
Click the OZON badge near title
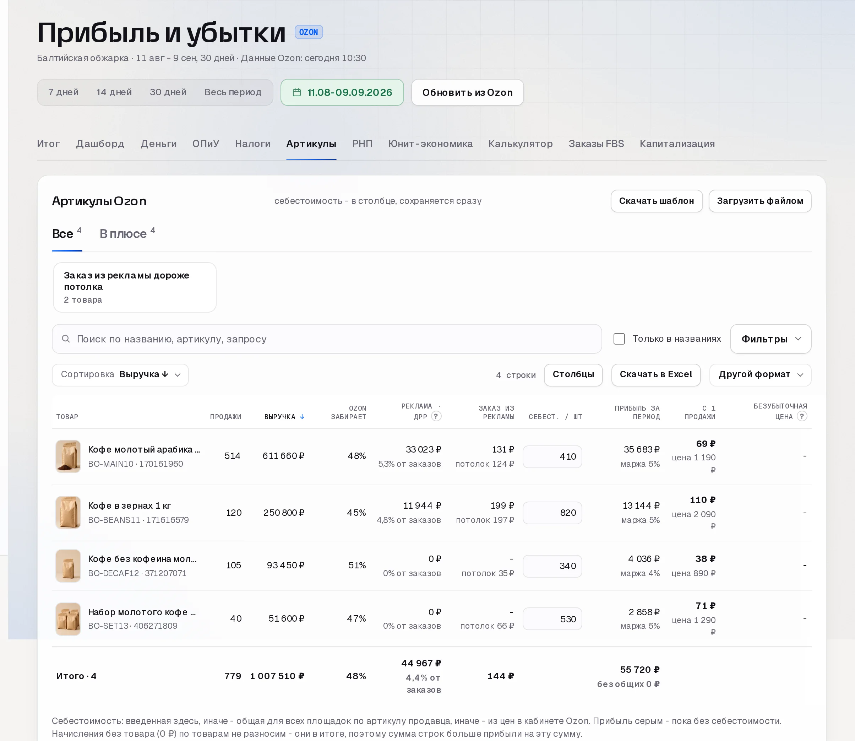coord(308,32)
